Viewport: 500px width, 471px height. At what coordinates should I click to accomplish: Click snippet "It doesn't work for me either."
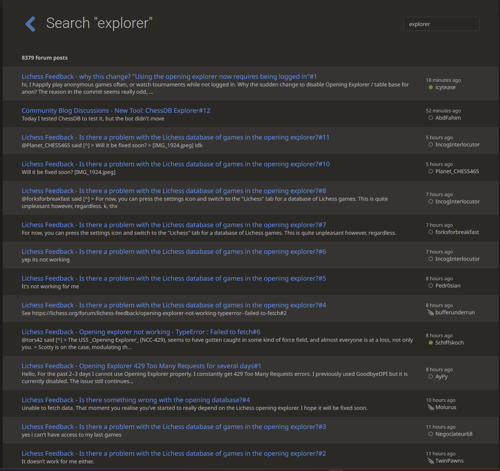tap(58, 461)
